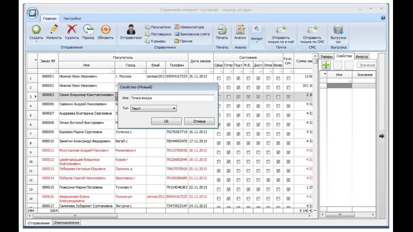Open the Номенклатура directory

pos(189,27)
